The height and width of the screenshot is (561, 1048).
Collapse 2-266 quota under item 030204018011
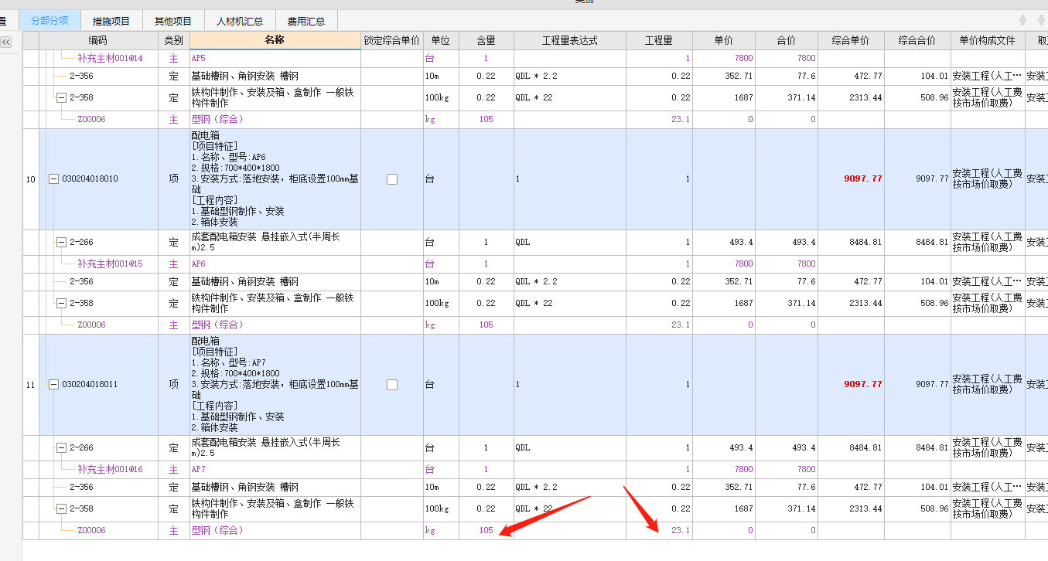(62, 448)
